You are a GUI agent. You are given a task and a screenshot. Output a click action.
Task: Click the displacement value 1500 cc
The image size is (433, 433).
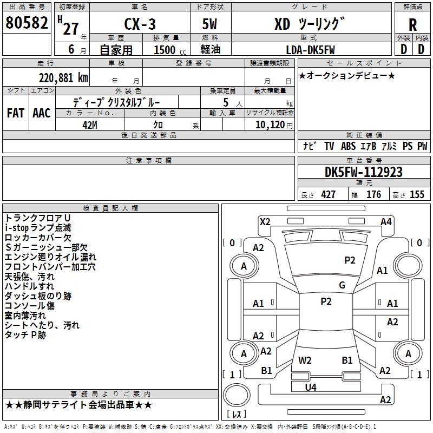[x=170, y=50]
